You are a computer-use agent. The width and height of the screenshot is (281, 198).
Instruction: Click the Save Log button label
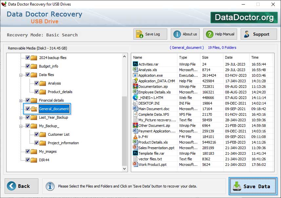point(152,34)
